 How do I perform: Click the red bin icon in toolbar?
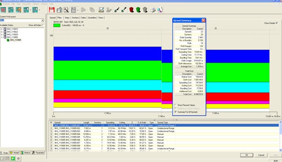coord(131,10)
